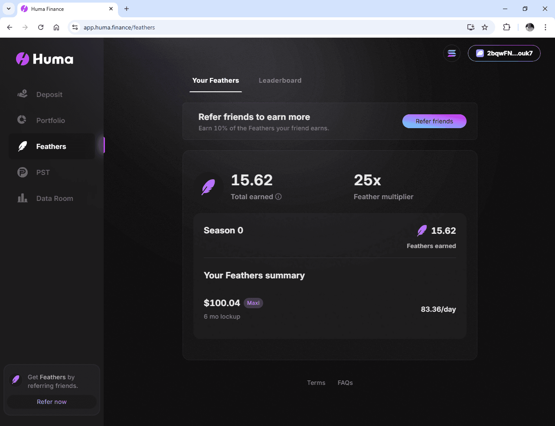Click the feather icon in Season 0 row
This screenshot has height=426, width=555.
[422, 231]
